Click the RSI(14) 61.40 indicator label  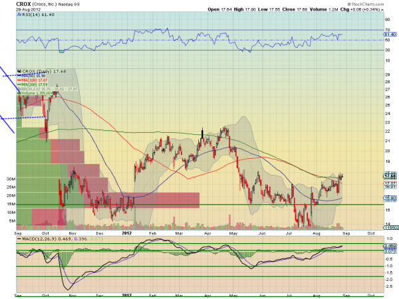coord(38,15)
